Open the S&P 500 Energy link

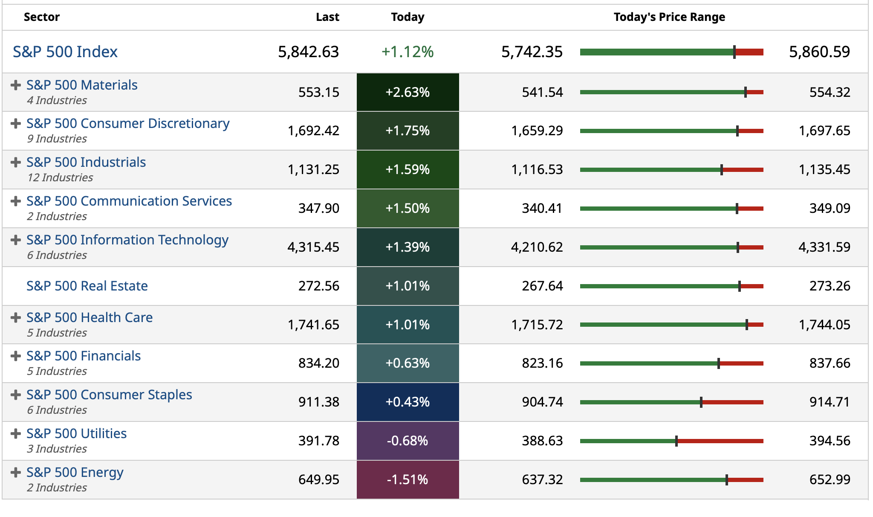click(x=75, y=473)
